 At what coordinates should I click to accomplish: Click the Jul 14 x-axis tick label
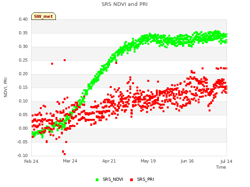click(227, 161)
